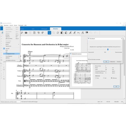Switch to the Bildeditor tab

(56, 29)
